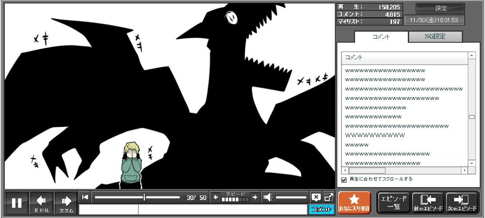Hide comment overlay using the X bubble icon
The image size is (485, 218).
point(316,197)
